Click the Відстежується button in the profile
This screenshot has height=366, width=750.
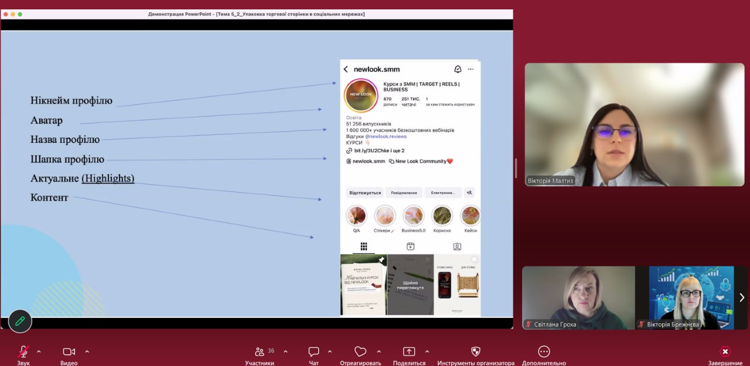(x=365, y=193)
